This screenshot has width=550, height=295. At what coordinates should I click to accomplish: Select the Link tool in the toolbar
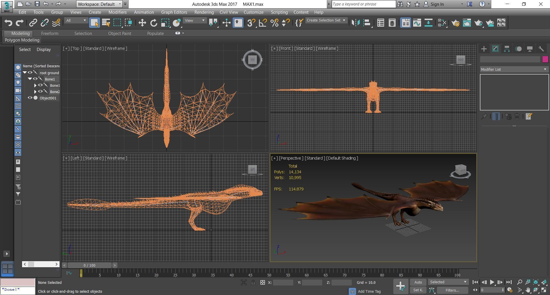[33, 23]
